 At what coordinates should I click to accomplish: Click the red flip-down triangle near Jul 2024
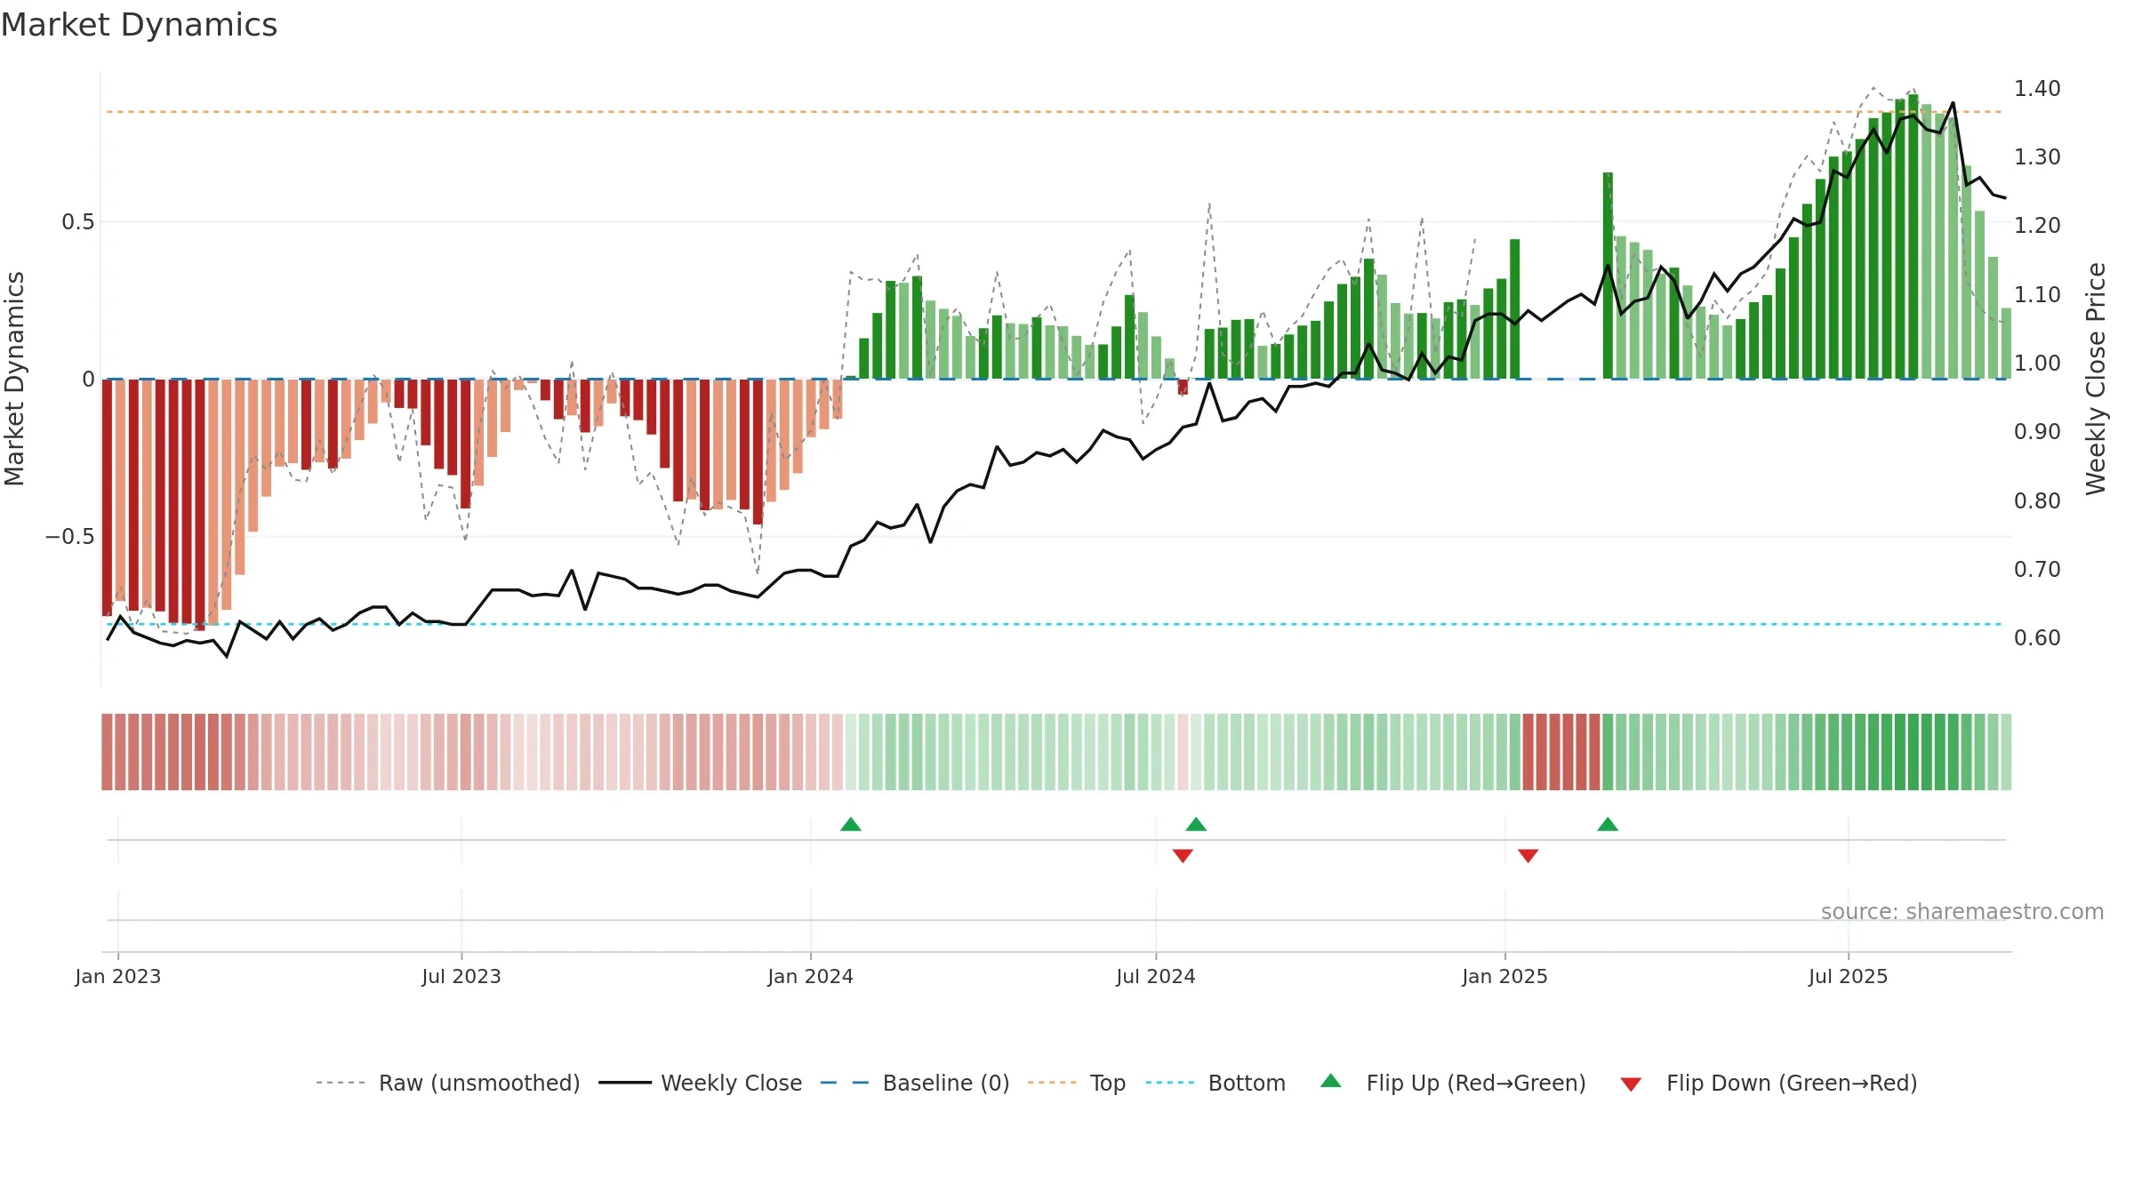pyautogui.click(x=1183, y=855)
